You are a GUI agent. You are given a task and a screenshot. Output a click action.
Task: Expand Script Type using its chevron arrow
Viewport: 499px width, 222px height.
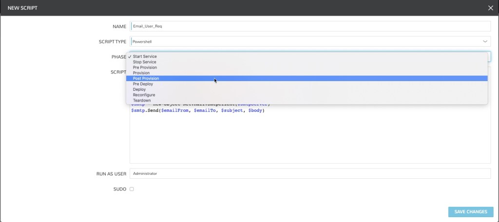(485, 42)
